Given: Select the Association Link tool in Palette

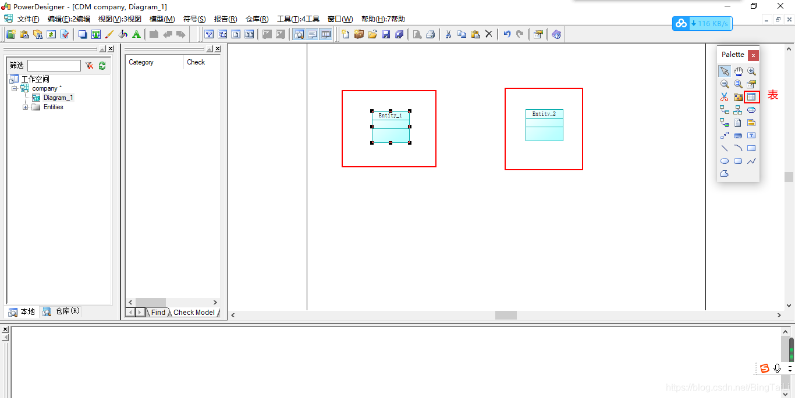Looking at the screenshot, I should coord(725,123).
